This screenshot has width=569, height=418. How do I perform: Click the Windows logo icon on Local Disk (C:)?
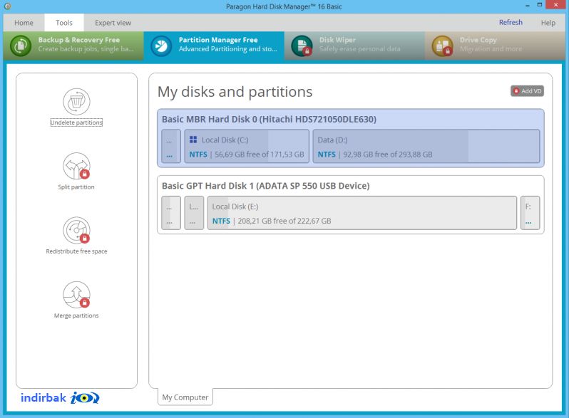[x=193, y=140]
